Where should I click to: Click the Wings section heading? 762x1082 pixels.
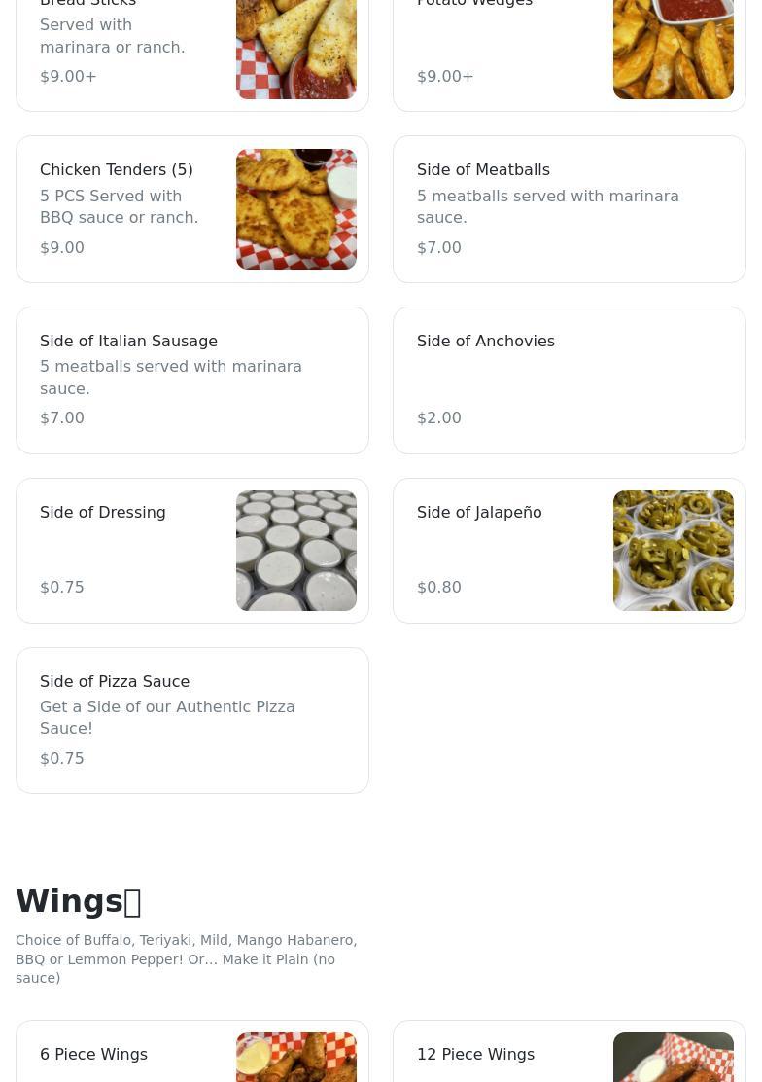tap(79, 902)
